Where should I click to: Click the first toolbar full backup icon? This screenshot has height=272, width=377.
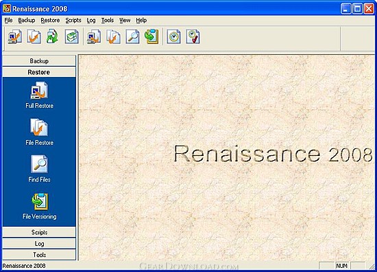14,36
